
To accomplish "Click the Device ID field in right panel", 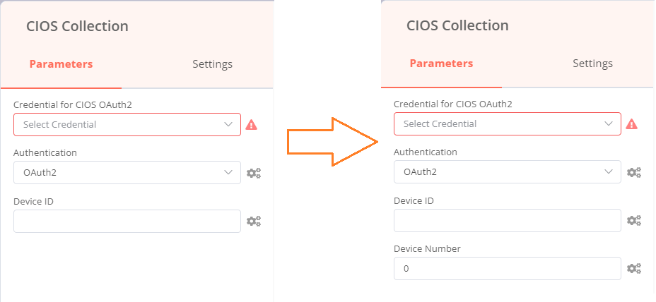I will tap(508, 220).
